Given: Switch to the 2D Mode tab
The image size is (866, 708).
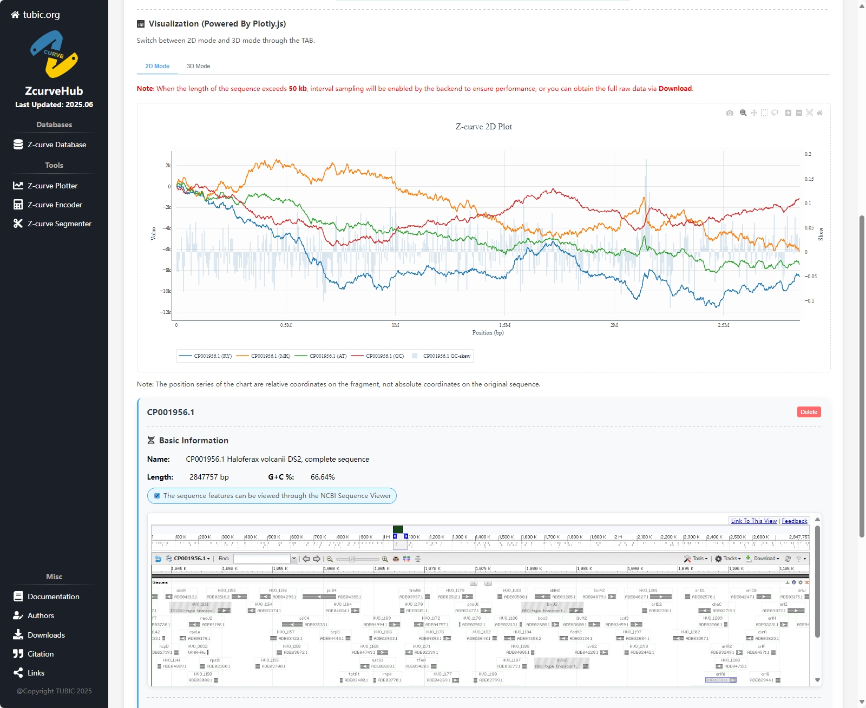Looking at the screenshot, I should coord(158,66).
